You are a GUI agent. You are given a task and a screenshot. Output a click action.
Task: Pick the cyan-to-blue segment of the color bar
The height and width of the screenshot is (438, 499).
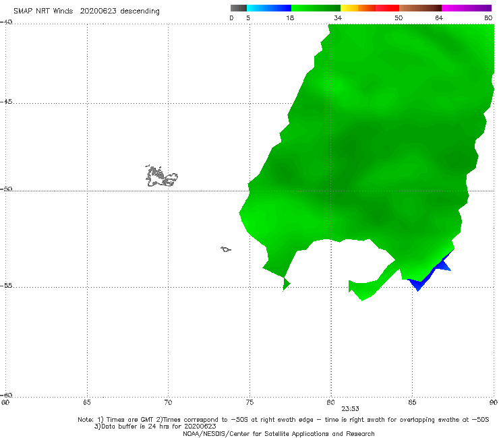[x=269, y=8]
